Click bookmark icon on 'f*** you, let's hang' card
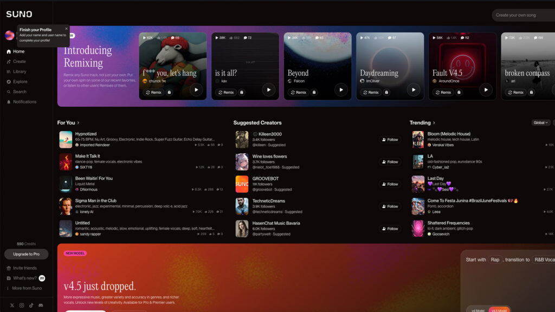The height and width of the screenshot is (312, 555). [x=169, y=92]
